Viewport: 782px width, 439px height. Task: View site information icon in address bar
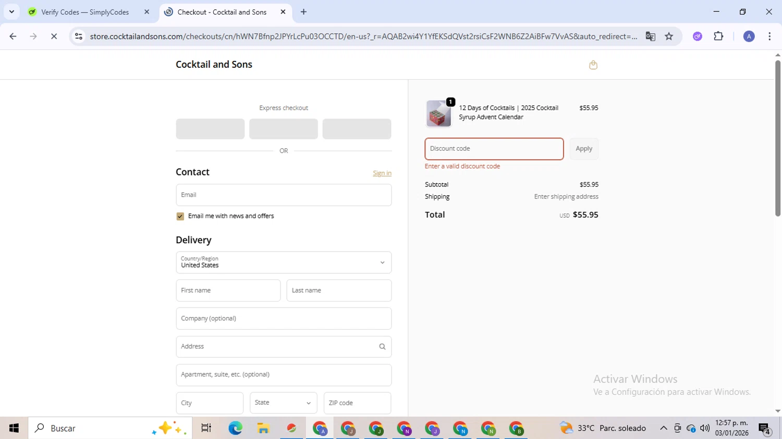click(x=79, y=36)
